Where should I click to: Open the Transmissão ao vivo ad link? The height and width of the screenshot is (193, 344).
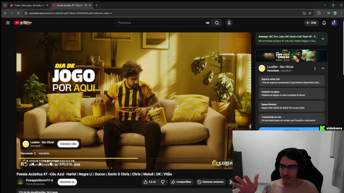292,119
